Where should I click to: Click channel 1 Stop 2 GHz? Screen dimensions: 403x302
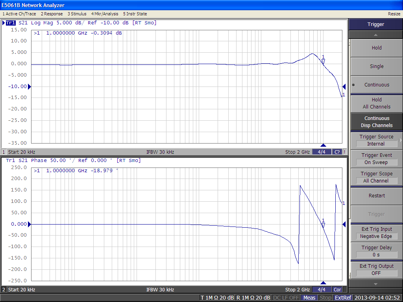298,152
